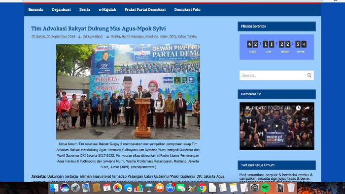Image resolution: width=345 pixels, height=194 pixels.
Task: Open Finder from the dock
Action: [x=54, y=188]
